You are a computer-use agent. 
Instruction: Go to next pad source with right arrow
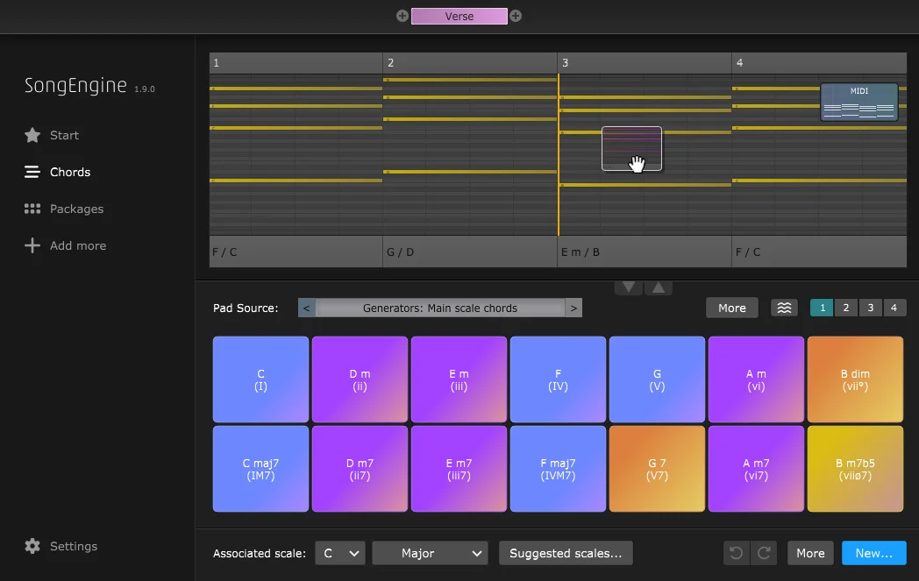[573, 308]
